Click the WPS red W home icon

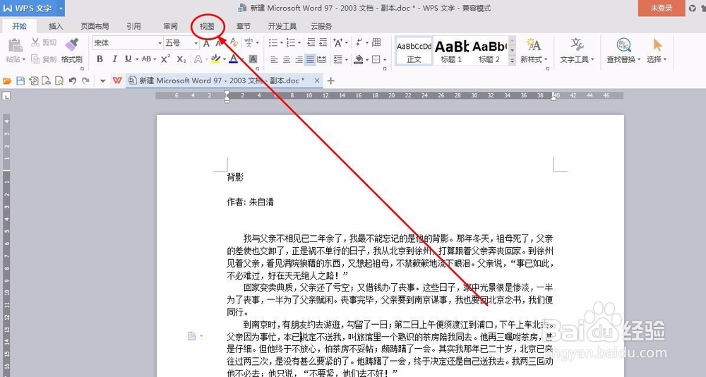coord(117,80)
